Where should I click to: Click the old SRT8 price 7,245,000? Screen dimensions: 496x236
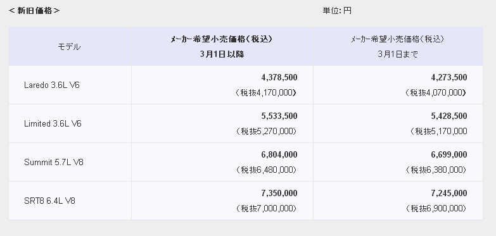(x=449, y=193)
